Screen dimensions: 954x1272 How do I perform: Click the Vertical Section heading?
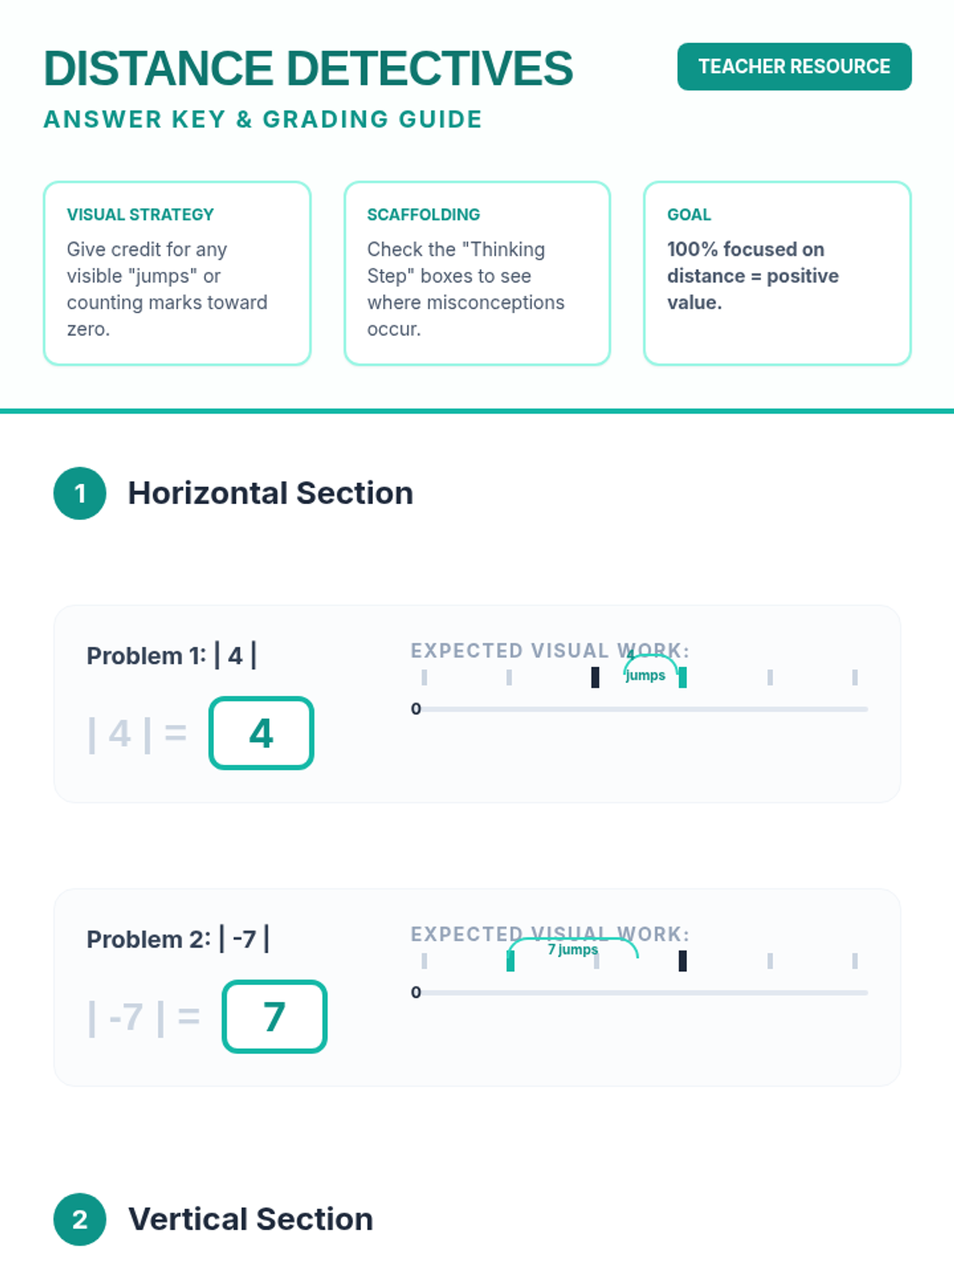[250, 1219]
